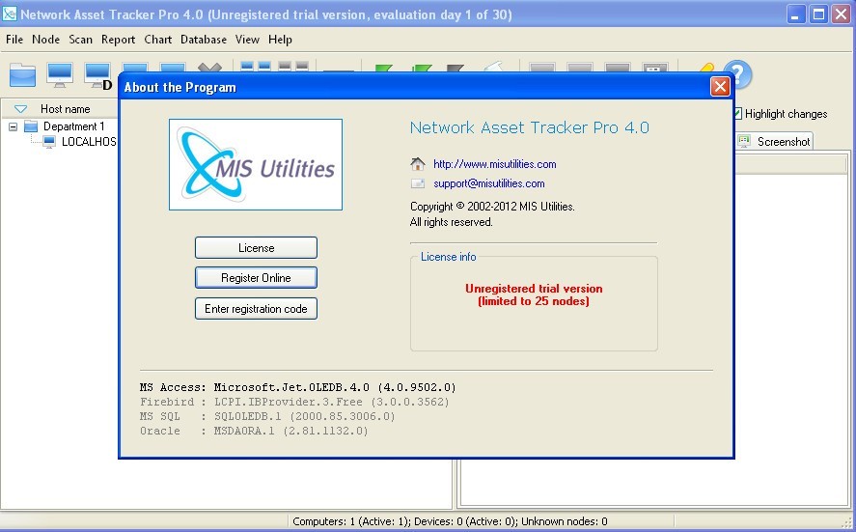
Task: Click the Copyright 2002-2012 MIS Utilities text
Action: point(492,207)
